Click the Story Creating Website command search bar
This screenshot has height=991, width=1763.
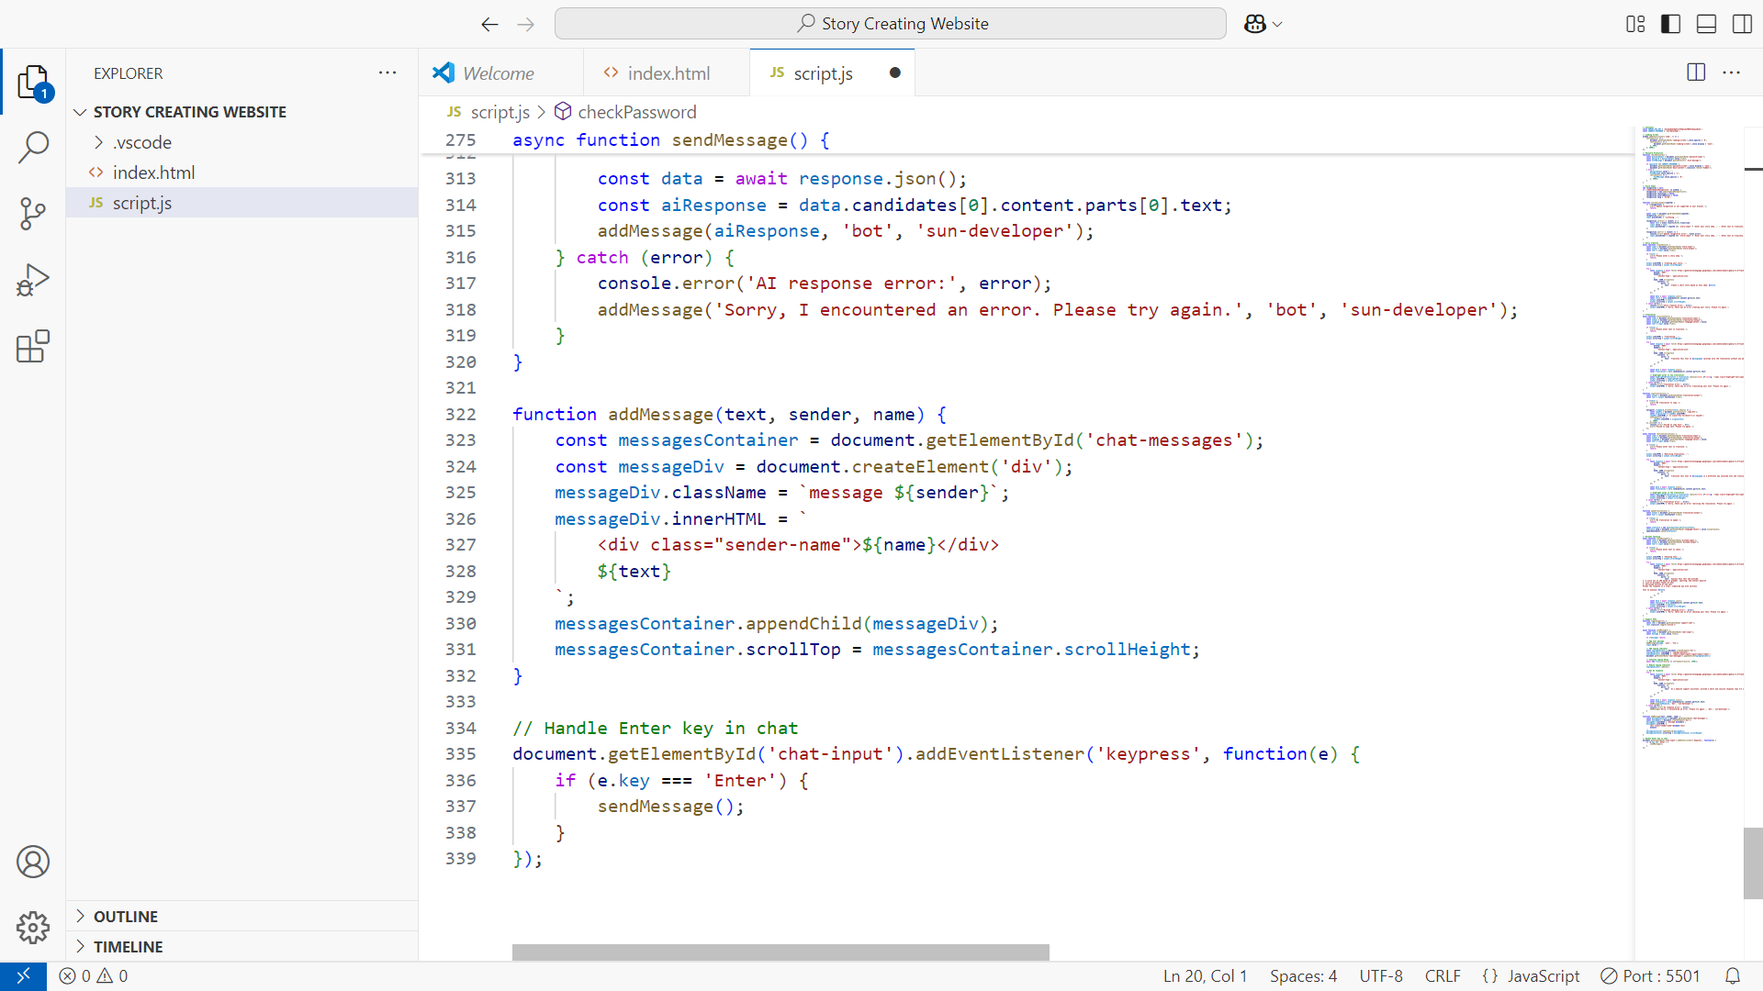890,23
